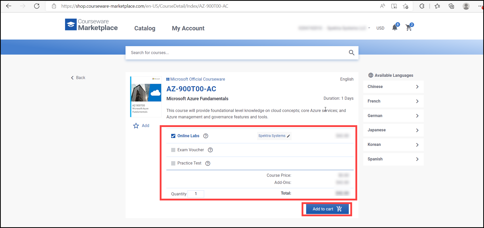Click the Add to cart button
This screenshot has width=484, height=228.
[x=327, y=209]
